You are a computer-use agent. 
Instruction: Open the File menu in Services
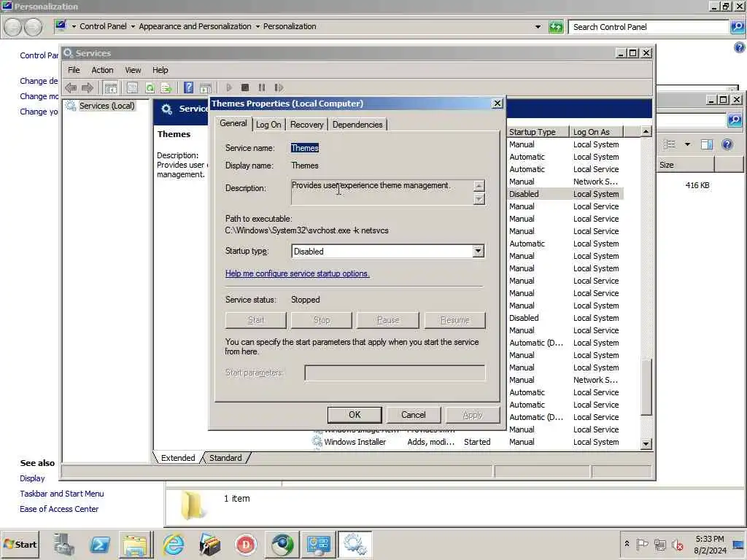(x=74, y=70)
